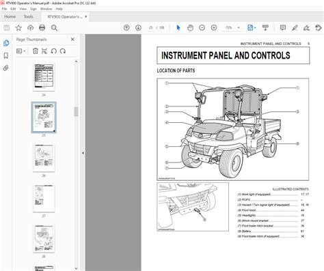324x271 pixels.
Task: Select page 27 thumbnail
Action: pos(44,198)
